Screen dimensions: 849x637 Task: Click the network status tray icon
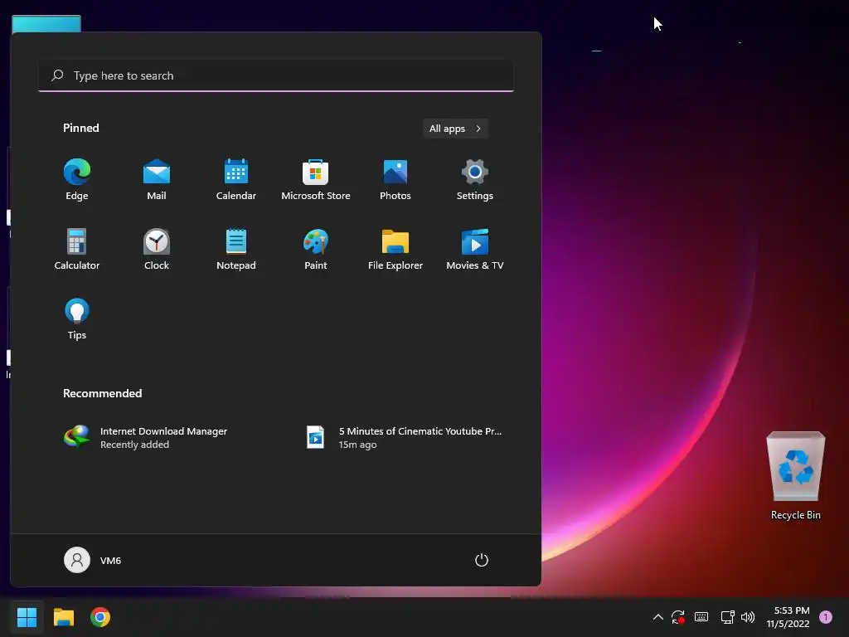click(727, 617)
